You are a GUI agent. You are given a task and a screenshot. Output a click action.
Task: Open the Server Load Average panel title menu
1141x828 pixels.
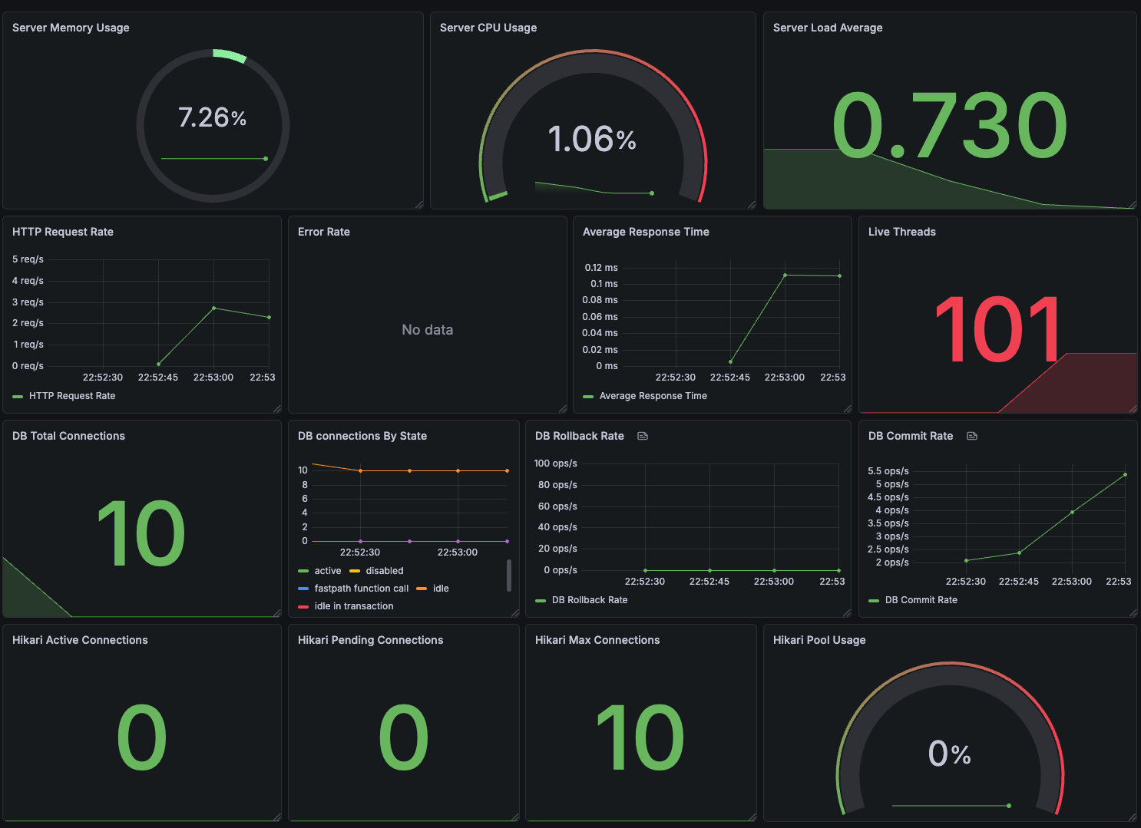(x=828, y=28)
